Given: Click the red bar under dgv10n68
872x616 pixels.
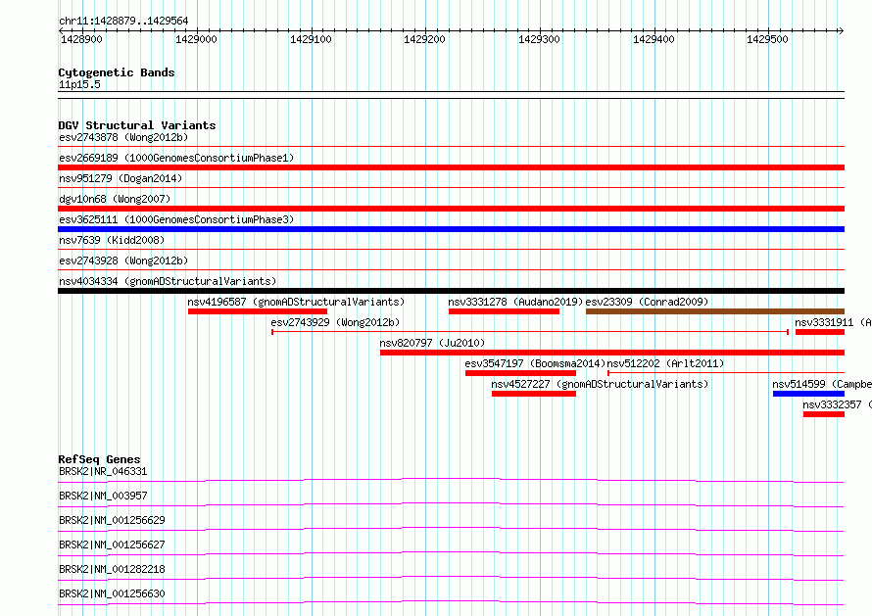Looking at the screenshot, I should [x=451, y=209].
